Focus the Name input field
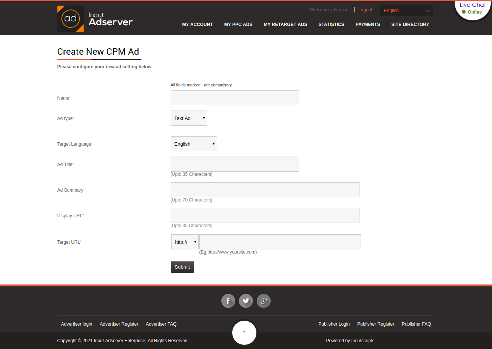 (x=235, y=98)
